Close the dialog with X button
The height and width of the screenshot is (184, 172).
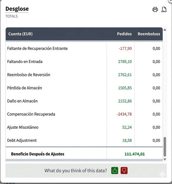pyautogui.click(x=170, y=1)
